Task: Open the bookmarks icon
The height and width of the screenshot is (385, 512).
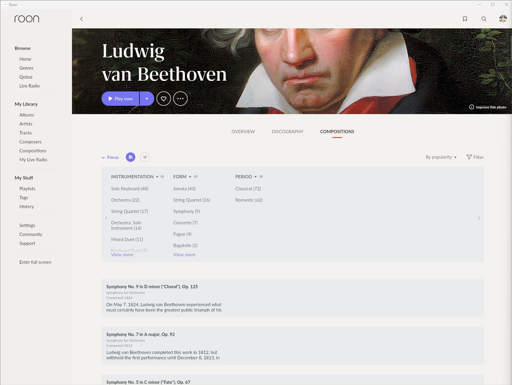Action: coord(465,19)
